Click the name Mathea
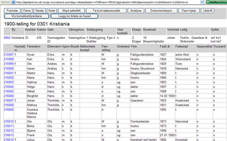 (32, 105)
